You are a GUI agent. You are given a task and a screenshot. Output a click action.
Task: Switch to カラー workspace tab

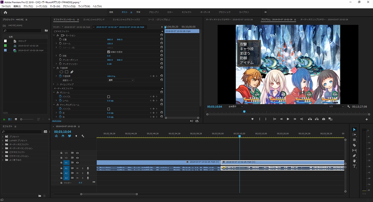[170, 12]
